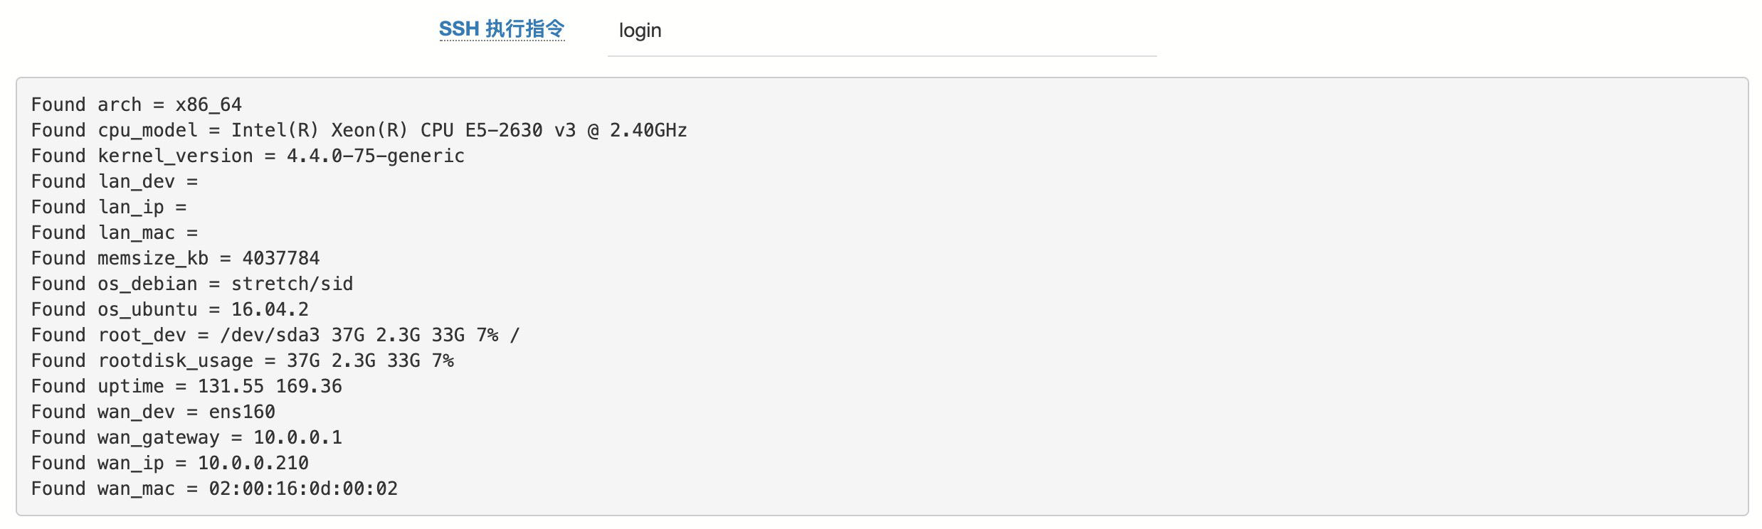1762x529 pixels.
Task: Click the wan_mac key label
Action: [x=136, y=489]
